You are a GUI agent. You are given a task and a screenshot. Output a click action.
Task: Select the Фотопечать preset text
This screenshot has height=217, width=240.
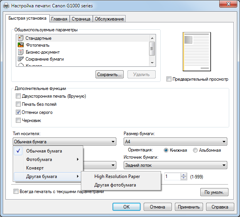click(x=38, y=45)
